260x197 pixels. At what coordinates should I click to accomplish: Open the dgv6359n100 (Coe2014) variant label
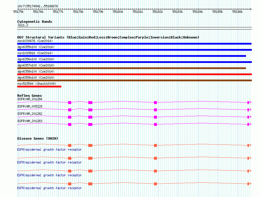[x=36, y=78]
